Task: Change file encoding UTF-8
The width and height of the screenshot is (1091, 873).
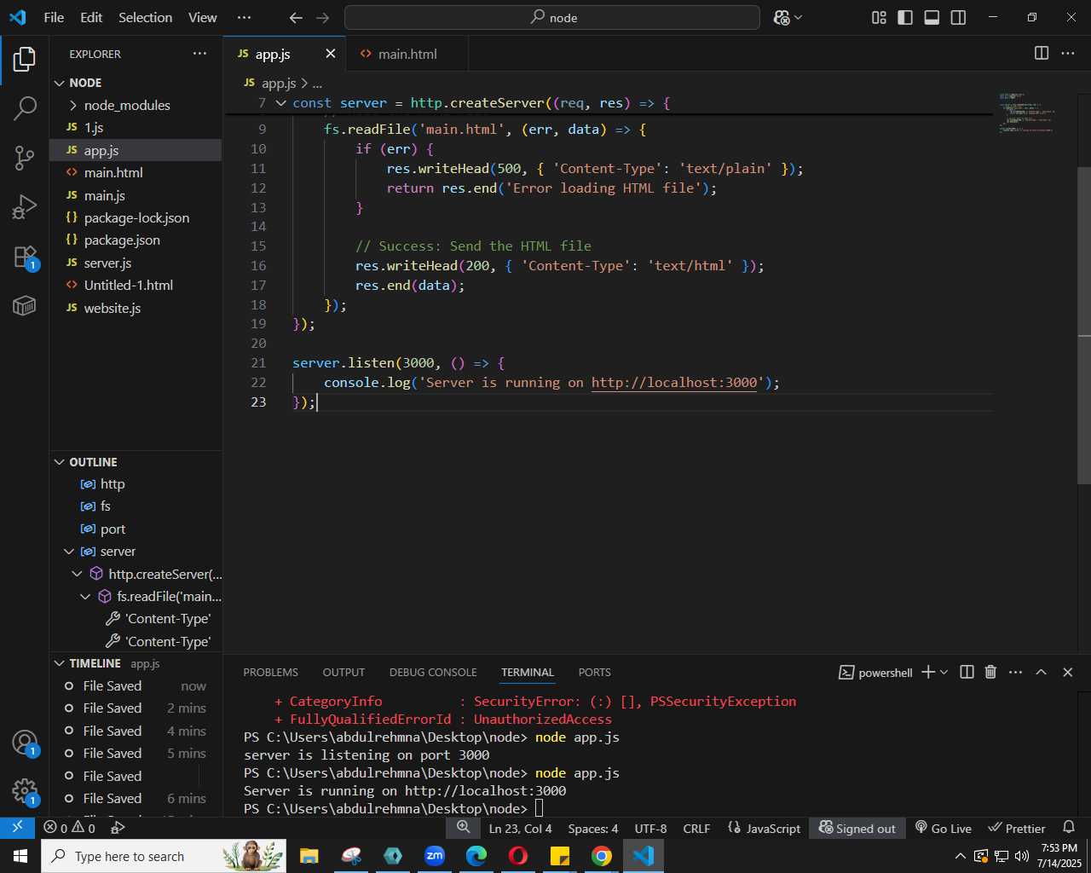Action: click(x=650, y=828)
